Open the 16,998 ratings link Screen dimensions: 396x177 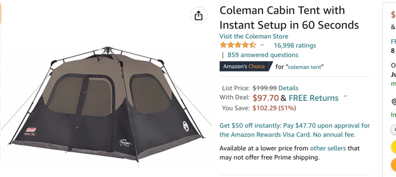click(x=295, y=45)
